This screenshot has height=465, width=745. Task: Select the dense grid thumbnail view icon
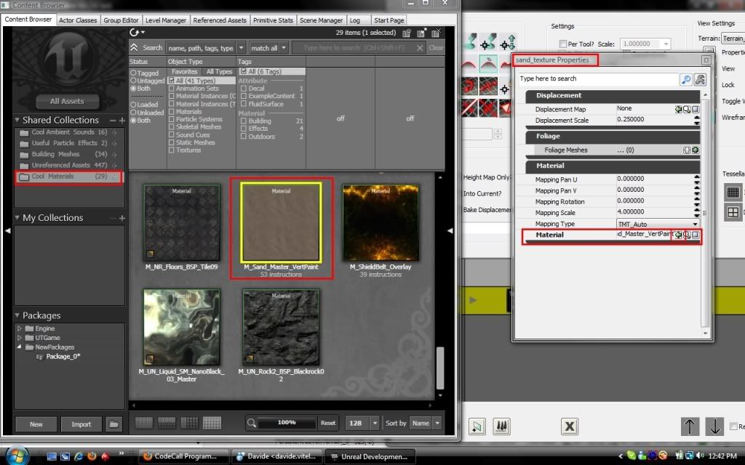212,423
